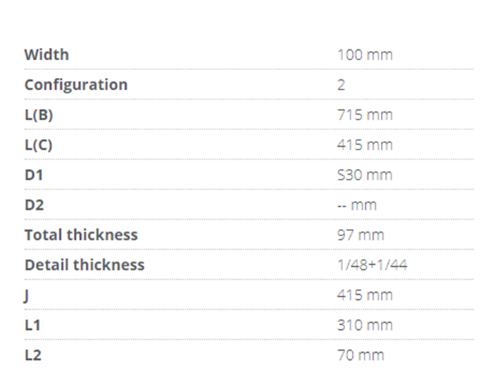The height and width of the screenshot is (385, 494).
Task: Click the Detail thickness label
Action: (x=84, y=265)
